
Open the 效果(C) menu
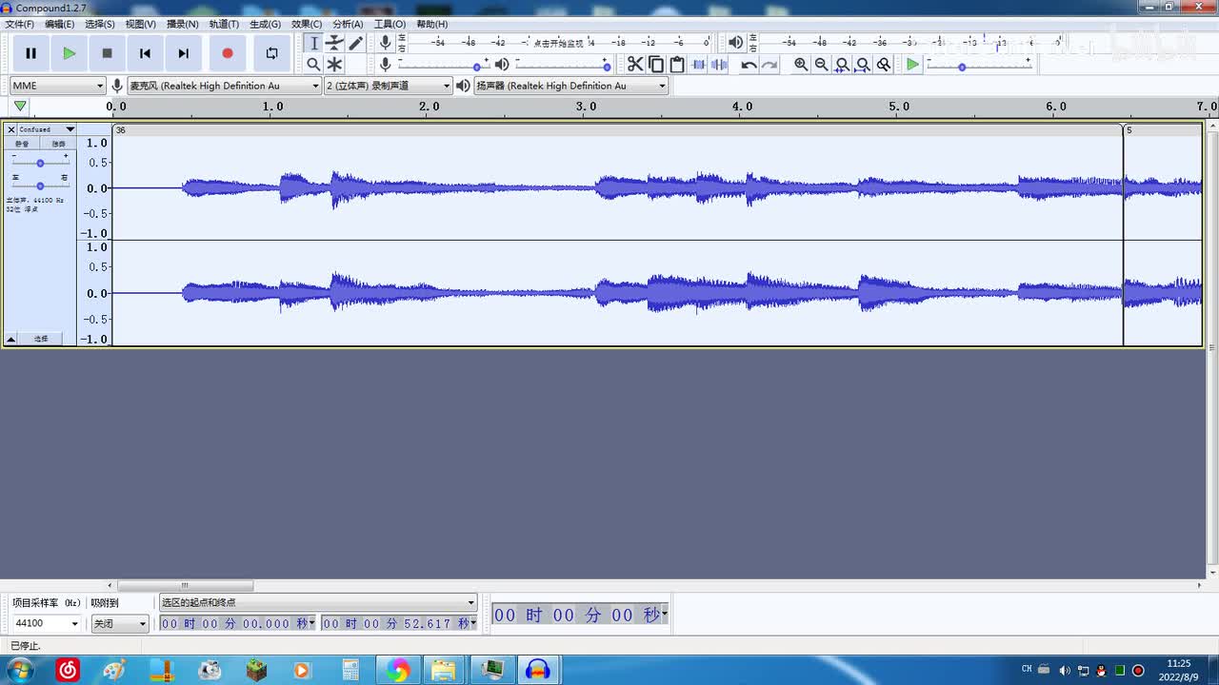[306, 24]
